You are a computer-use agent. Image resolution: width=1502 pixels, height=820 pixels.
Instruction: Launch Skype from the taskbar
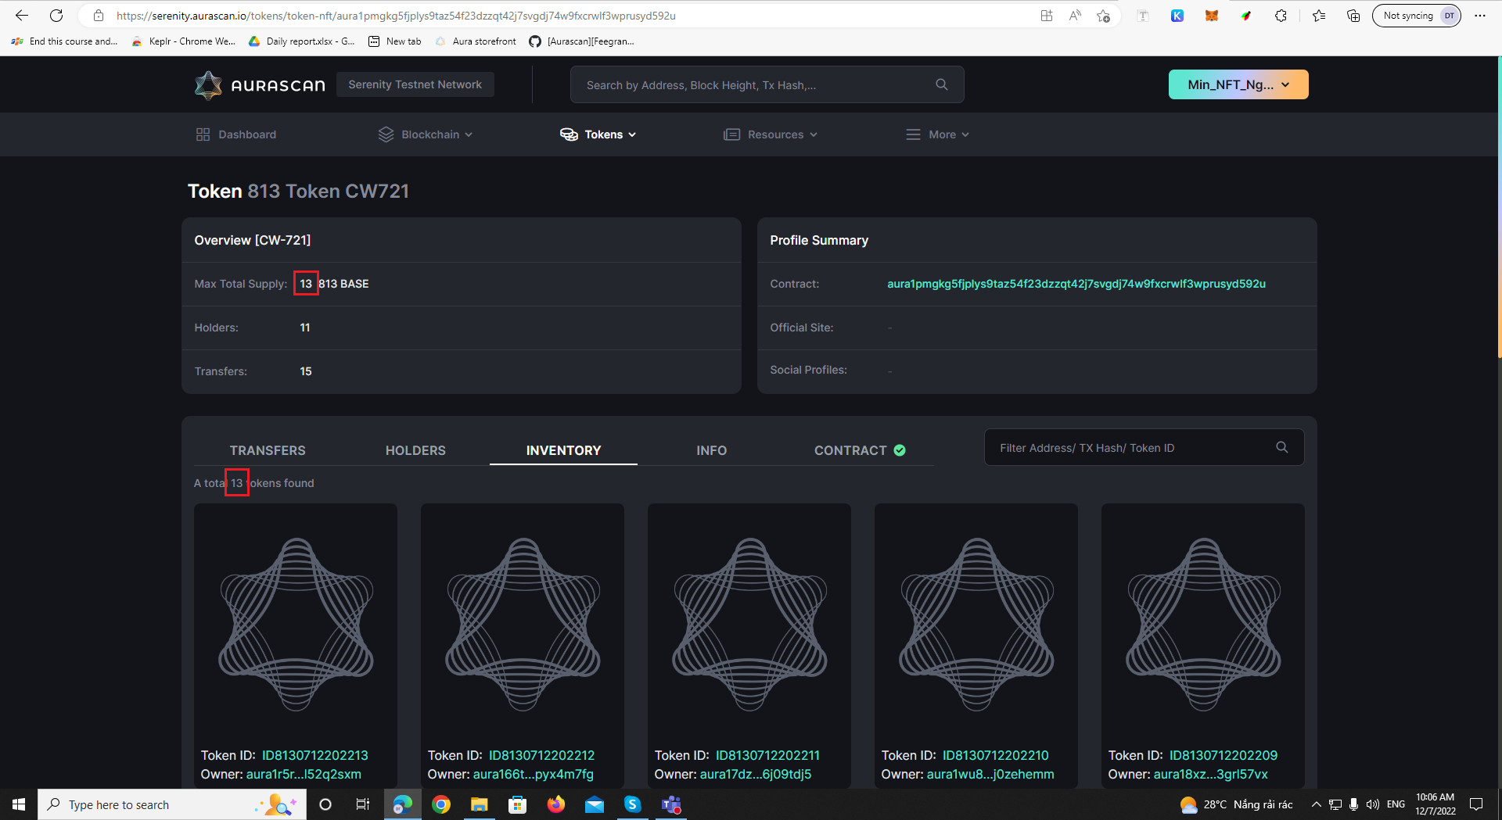(x=633, y=804)
